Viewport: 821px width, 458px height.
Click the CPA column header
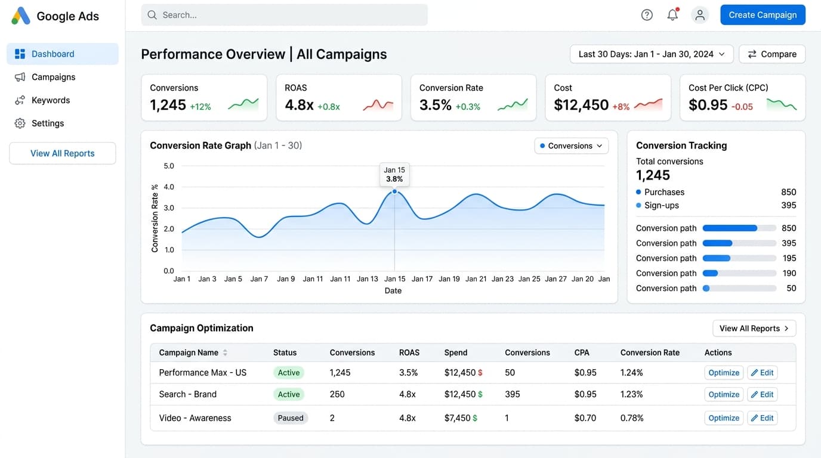pyautogui.click(x=582, y=352)
